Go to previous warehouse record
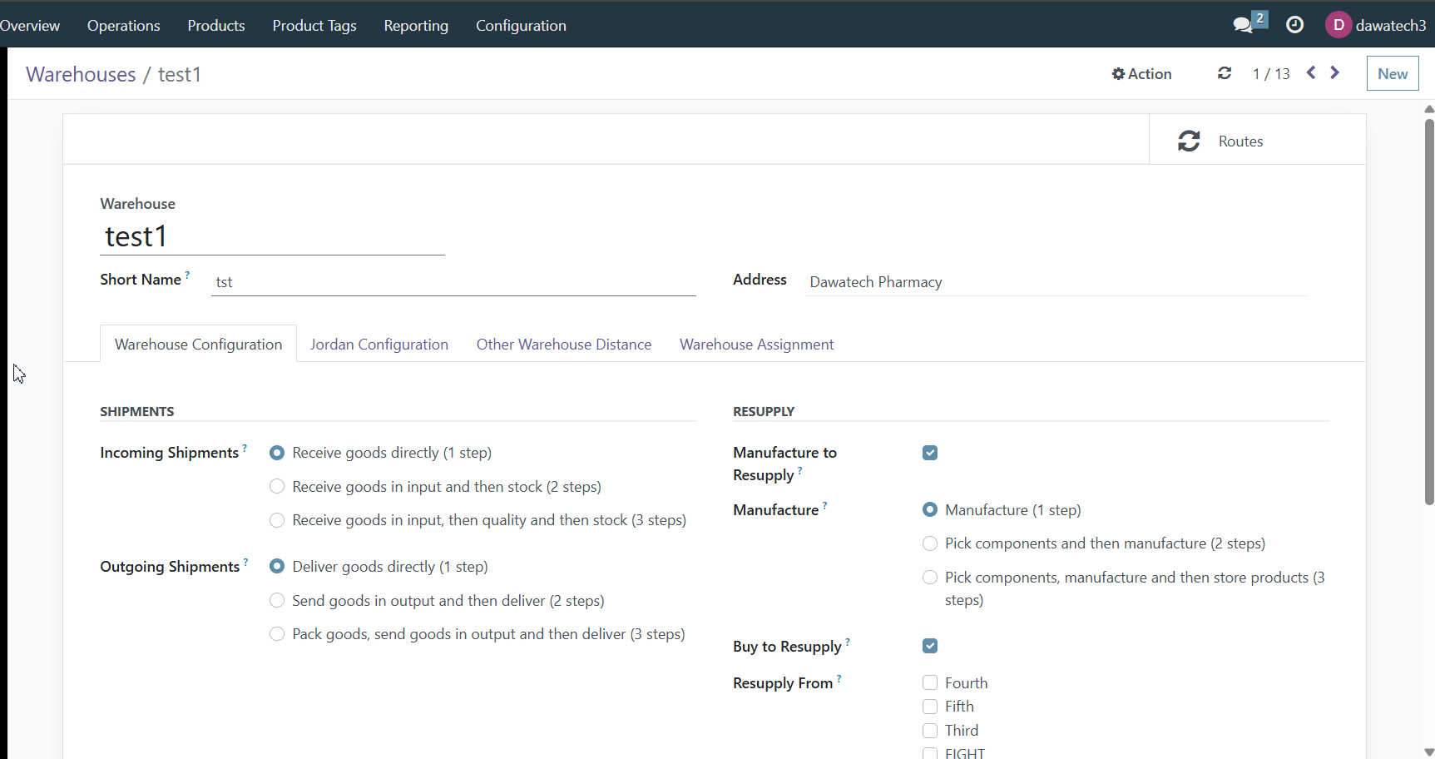The width and height of the screenshot is (1435, 759). point(1311,73)
